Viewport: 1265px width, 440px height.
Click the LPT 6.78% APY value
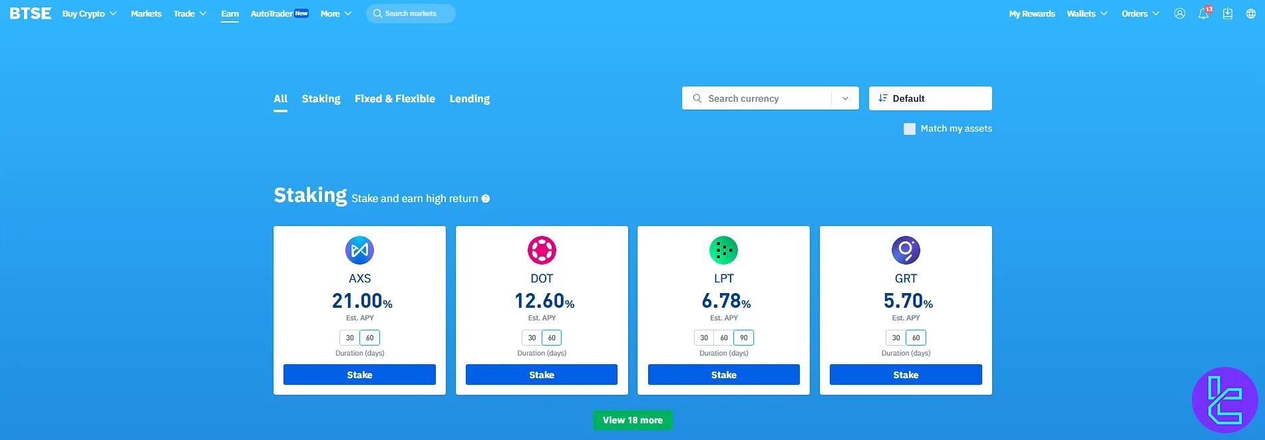coord(726,301)
